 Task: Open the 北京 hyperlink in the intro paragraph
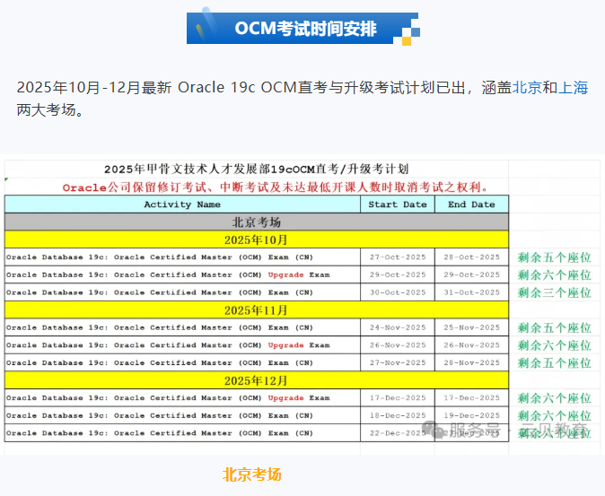pos(527,88)
